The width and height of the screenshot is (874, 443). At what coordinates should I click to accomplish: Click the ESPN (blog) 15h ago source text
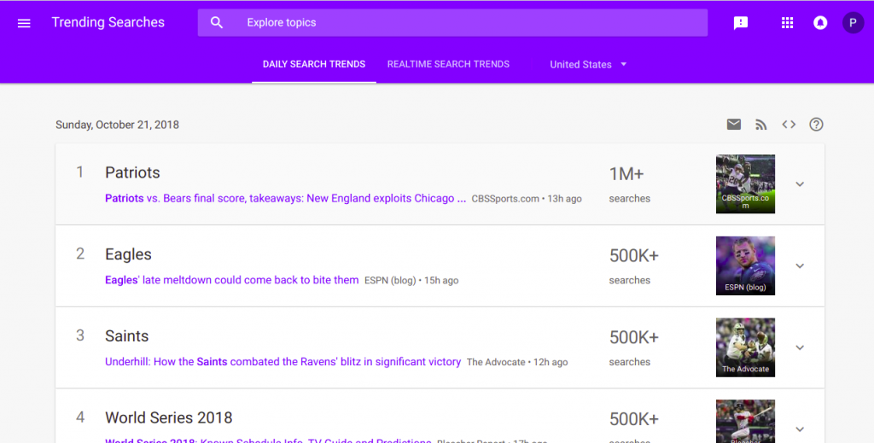411,280
